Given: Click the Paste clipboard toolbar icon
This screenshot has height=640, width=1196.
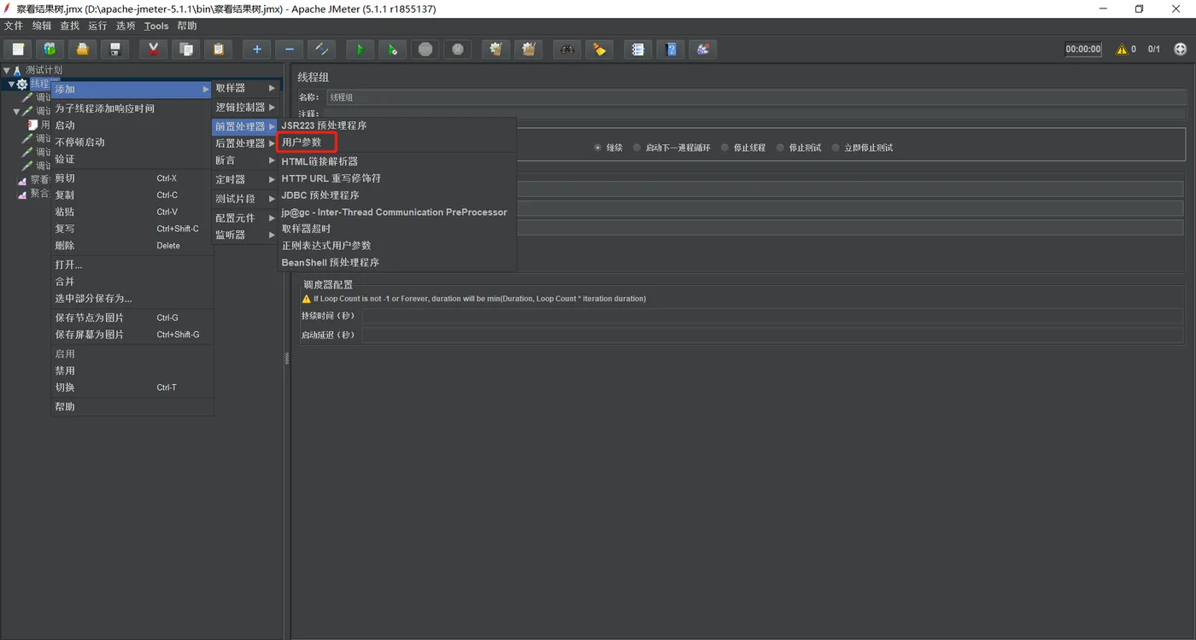Looking at the screenshot, I should click(219, 49).
